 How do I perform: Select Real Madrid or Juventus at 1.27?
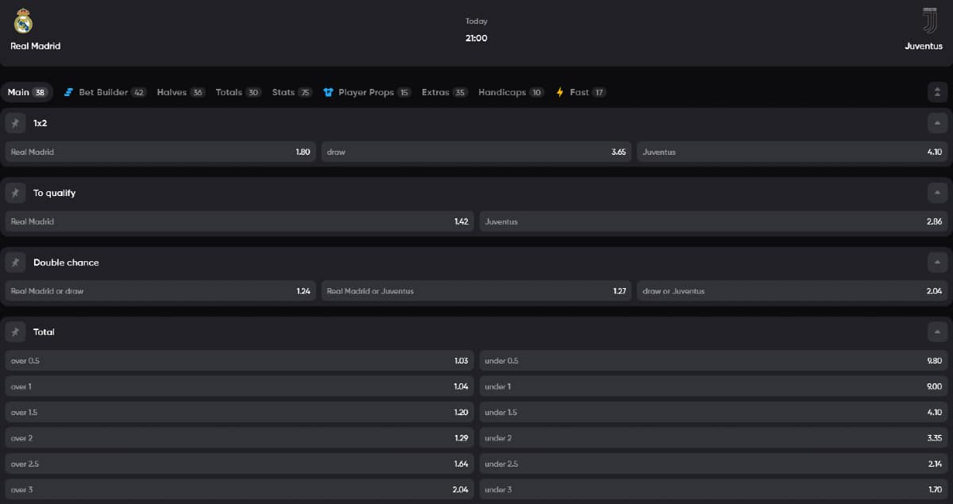pyautogui.click(x=476, y=291)
